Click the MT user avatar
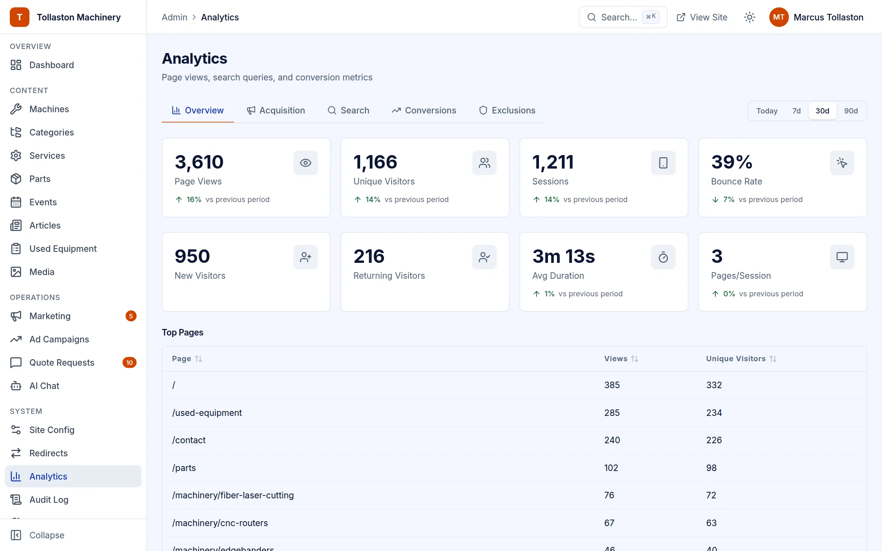The height and width of the screenshot is (551, 882). click(779, 17)
